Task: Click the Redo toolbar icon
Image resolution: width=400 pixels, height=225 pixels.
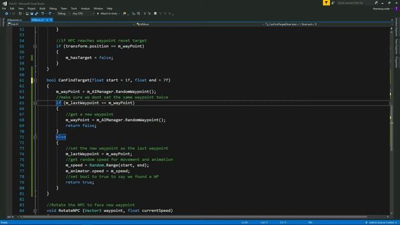Action: click(x=50, y=14)
